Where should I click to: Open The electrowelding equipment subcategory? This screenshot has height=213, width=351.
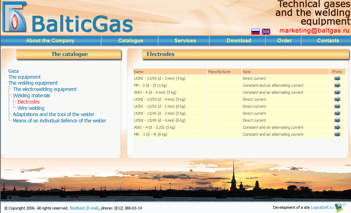tap(44, 89)
